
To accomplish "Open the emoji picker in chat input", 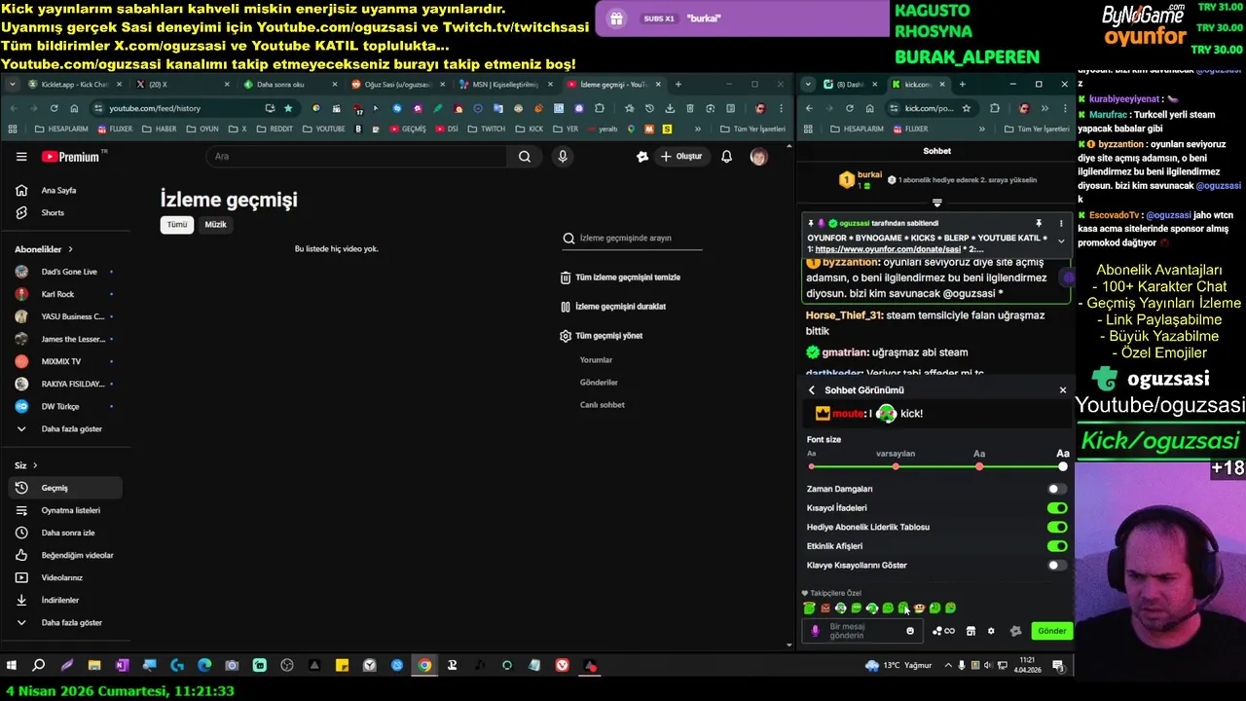I will point(910,631).
